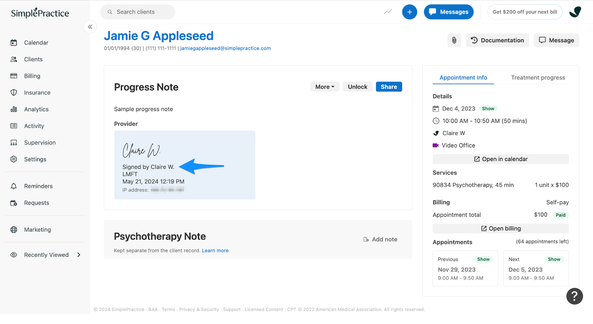This screenshot has width=593, height=324.
Task: Click the Claire W clinician name
Action: (x=454, y=133)
